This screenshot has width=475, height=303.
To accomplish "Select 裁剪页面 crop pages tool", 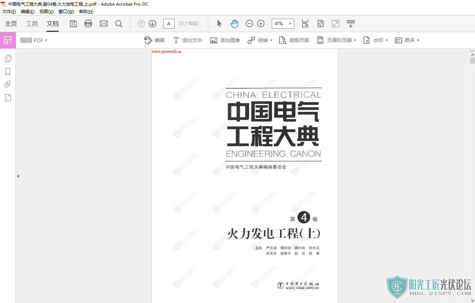I will click(x=294, y=40).
